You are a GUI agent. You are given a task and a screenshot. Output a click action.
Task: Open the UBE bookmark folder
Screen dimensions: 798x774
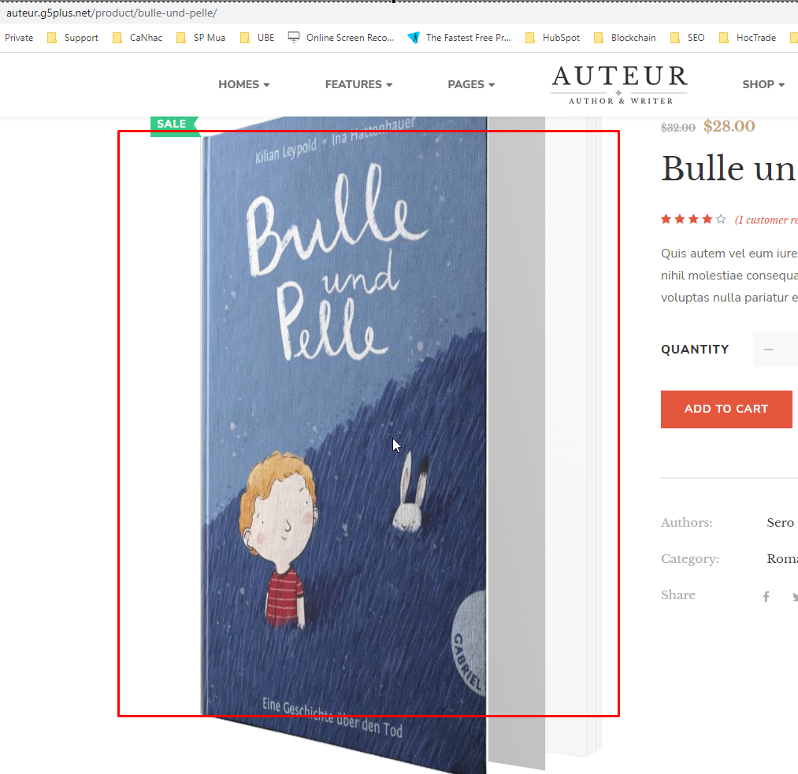click(257, 38)
